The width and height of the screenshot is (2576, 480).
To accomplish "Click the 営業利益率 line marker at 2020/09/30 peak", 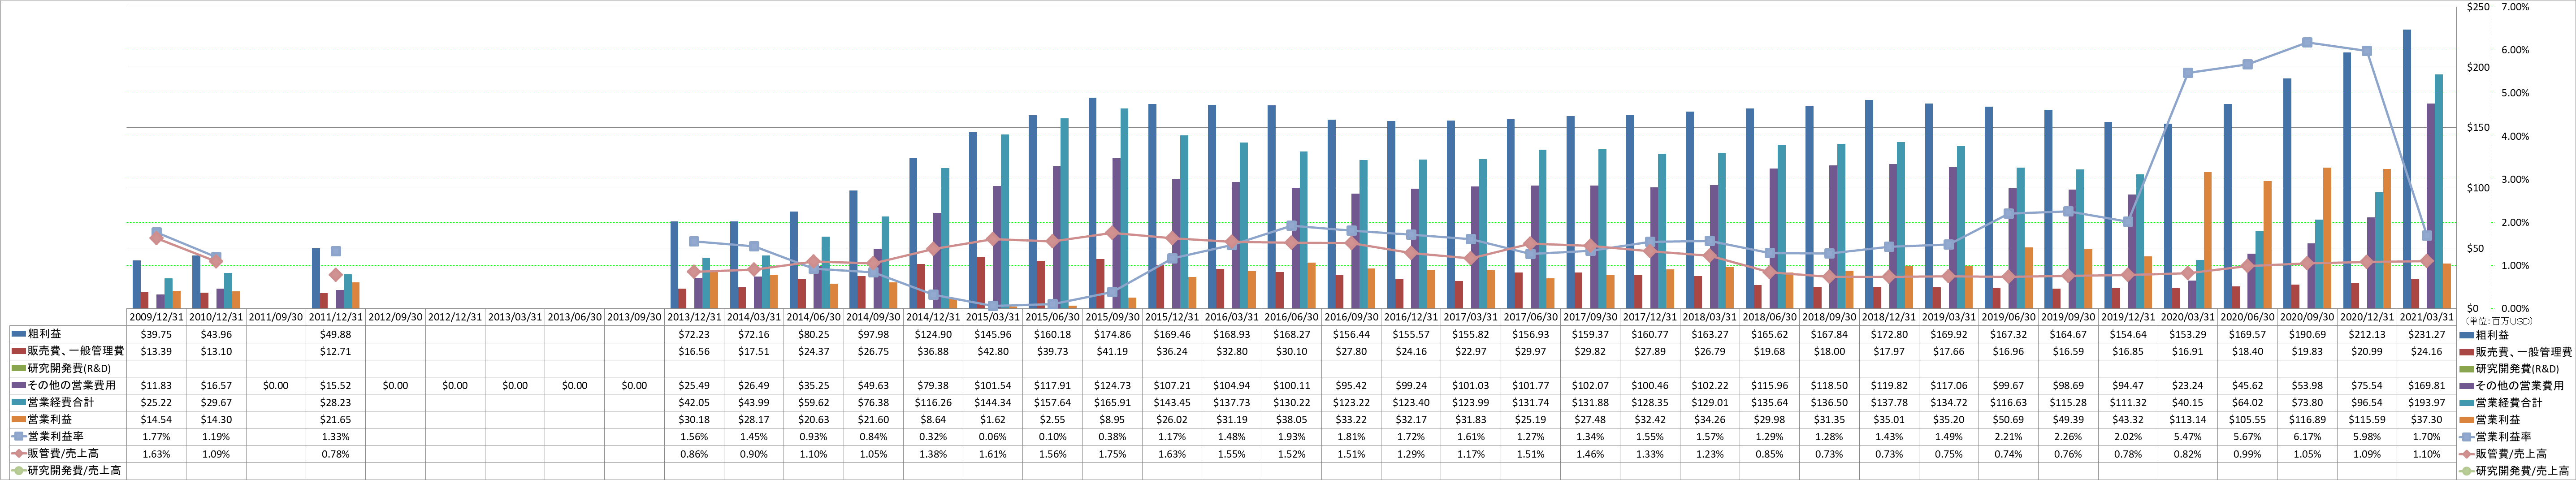I will click(x=2307, y=42).
